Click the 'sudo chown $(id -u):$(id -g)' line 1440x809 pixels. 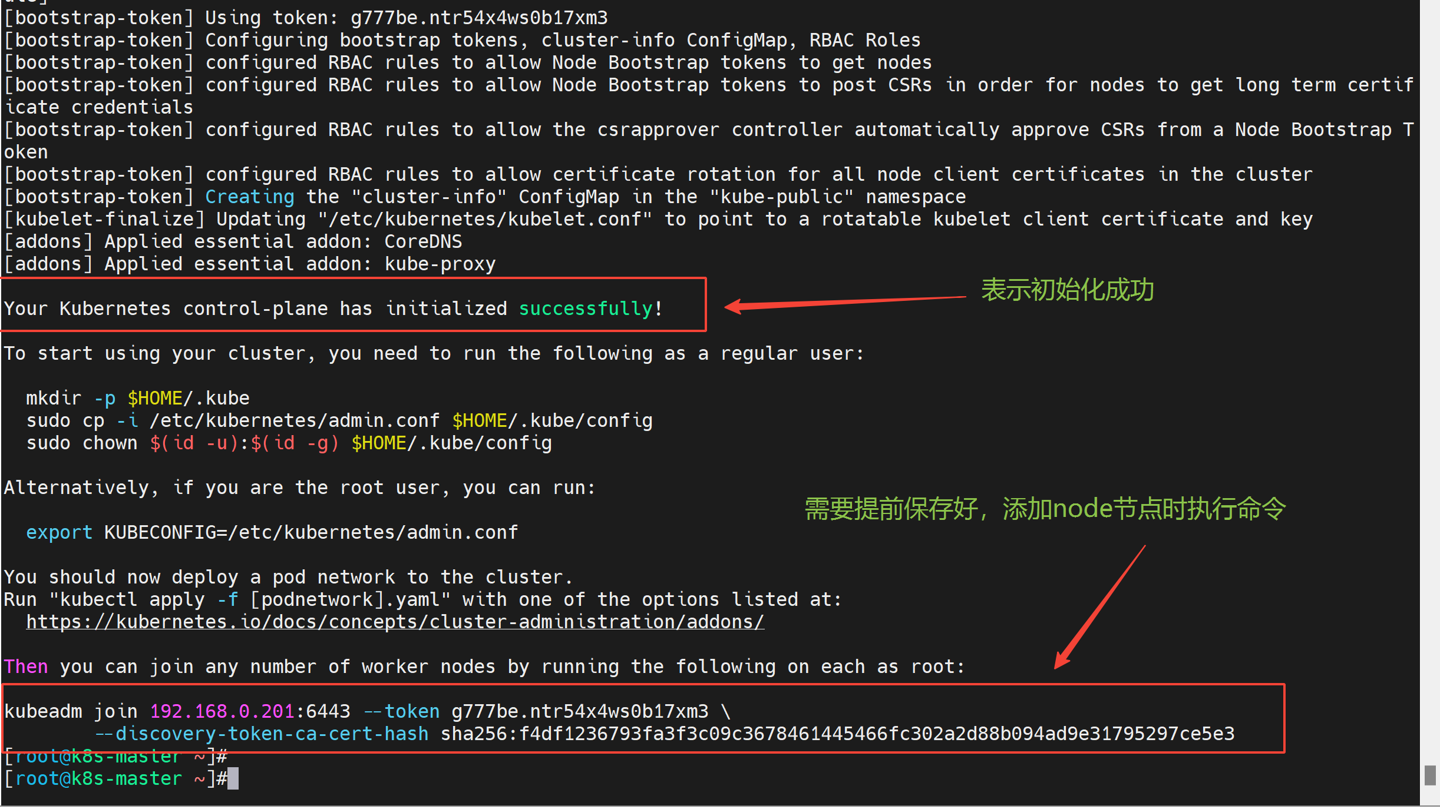click(x=289, y=443)
